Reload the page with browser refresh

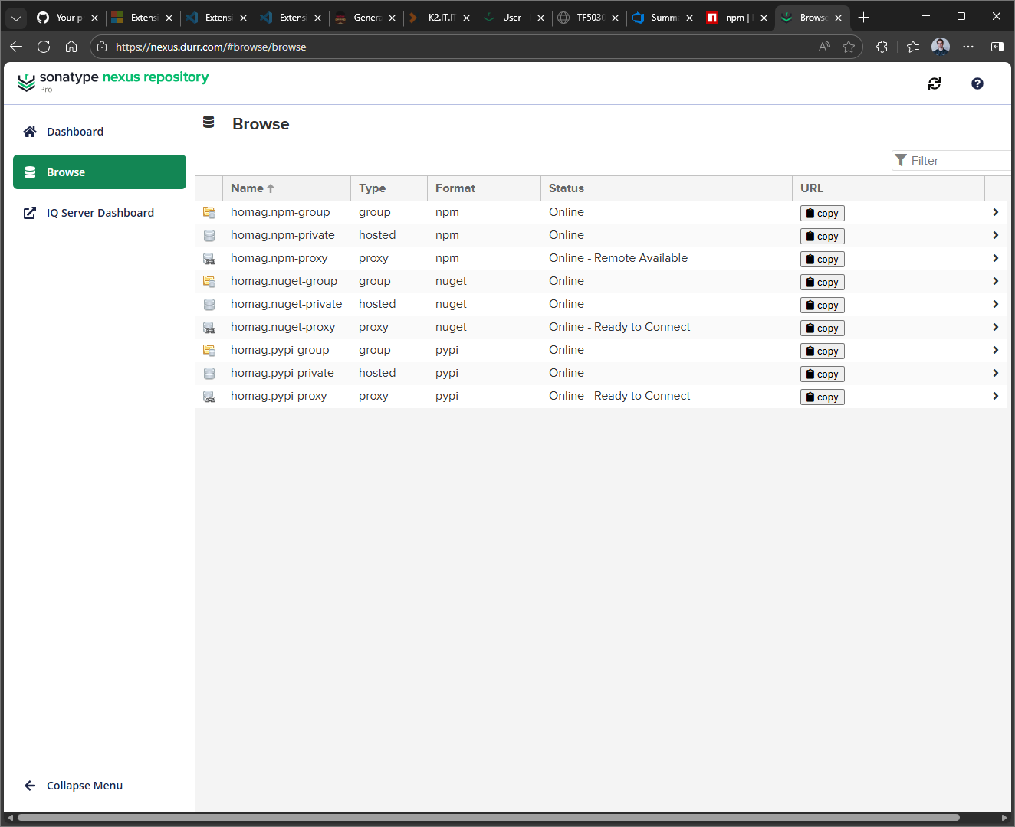pos(44,47)
